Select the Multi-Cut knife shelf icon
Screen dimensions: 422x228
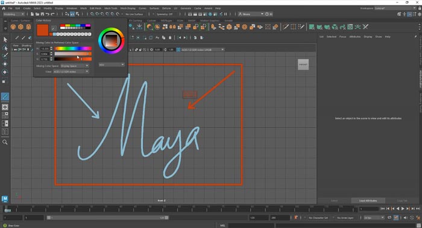[286, 27]
